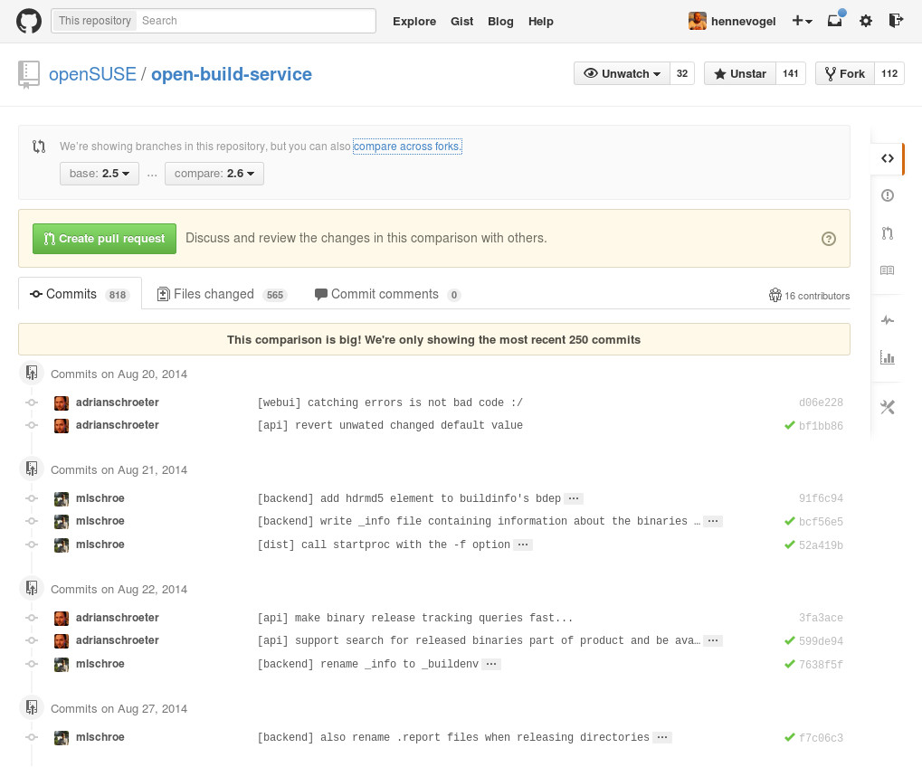
Task: Open the Issues sidebar icon
Action: click(887, 195)
